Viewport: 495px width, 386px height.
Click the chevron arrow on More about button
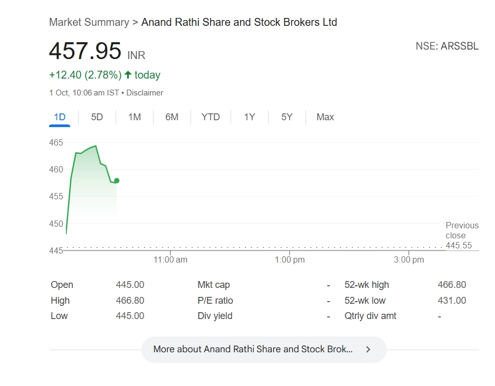(368, 349)
